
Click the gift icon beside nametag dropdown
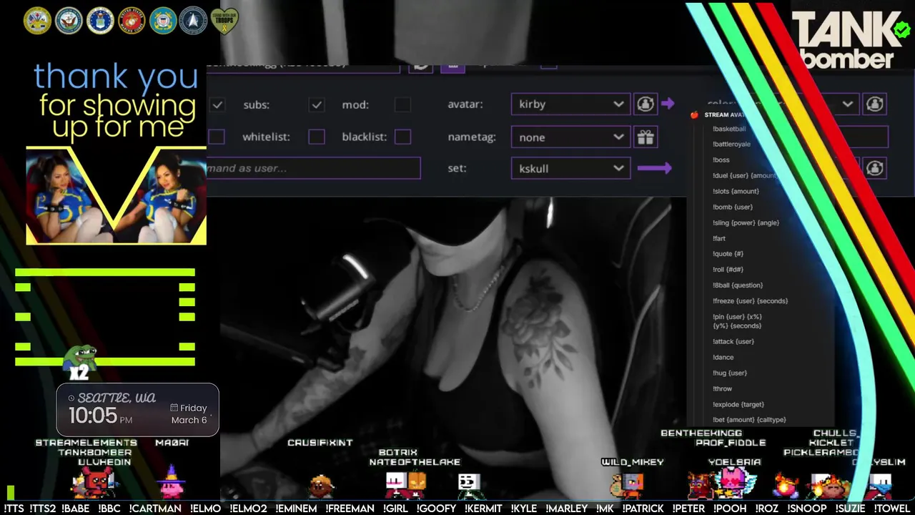pyautogui.click(x=646, y=137)
